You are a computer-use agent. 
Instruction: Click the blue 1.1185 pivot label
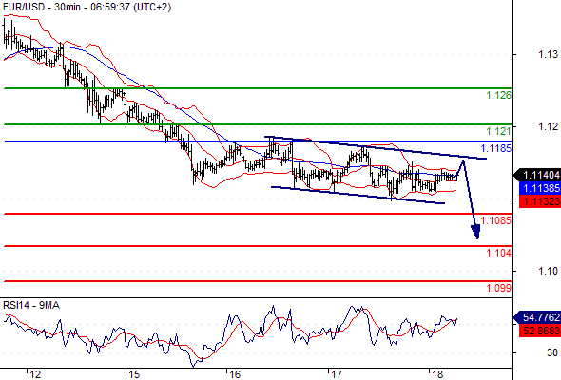pyautogui.click(x=496, y=148)
